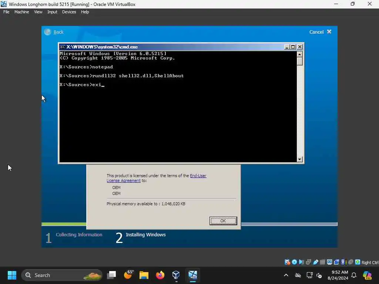379x284 pixels.
Task: Click OK in the About dialog
Action: 223,221
